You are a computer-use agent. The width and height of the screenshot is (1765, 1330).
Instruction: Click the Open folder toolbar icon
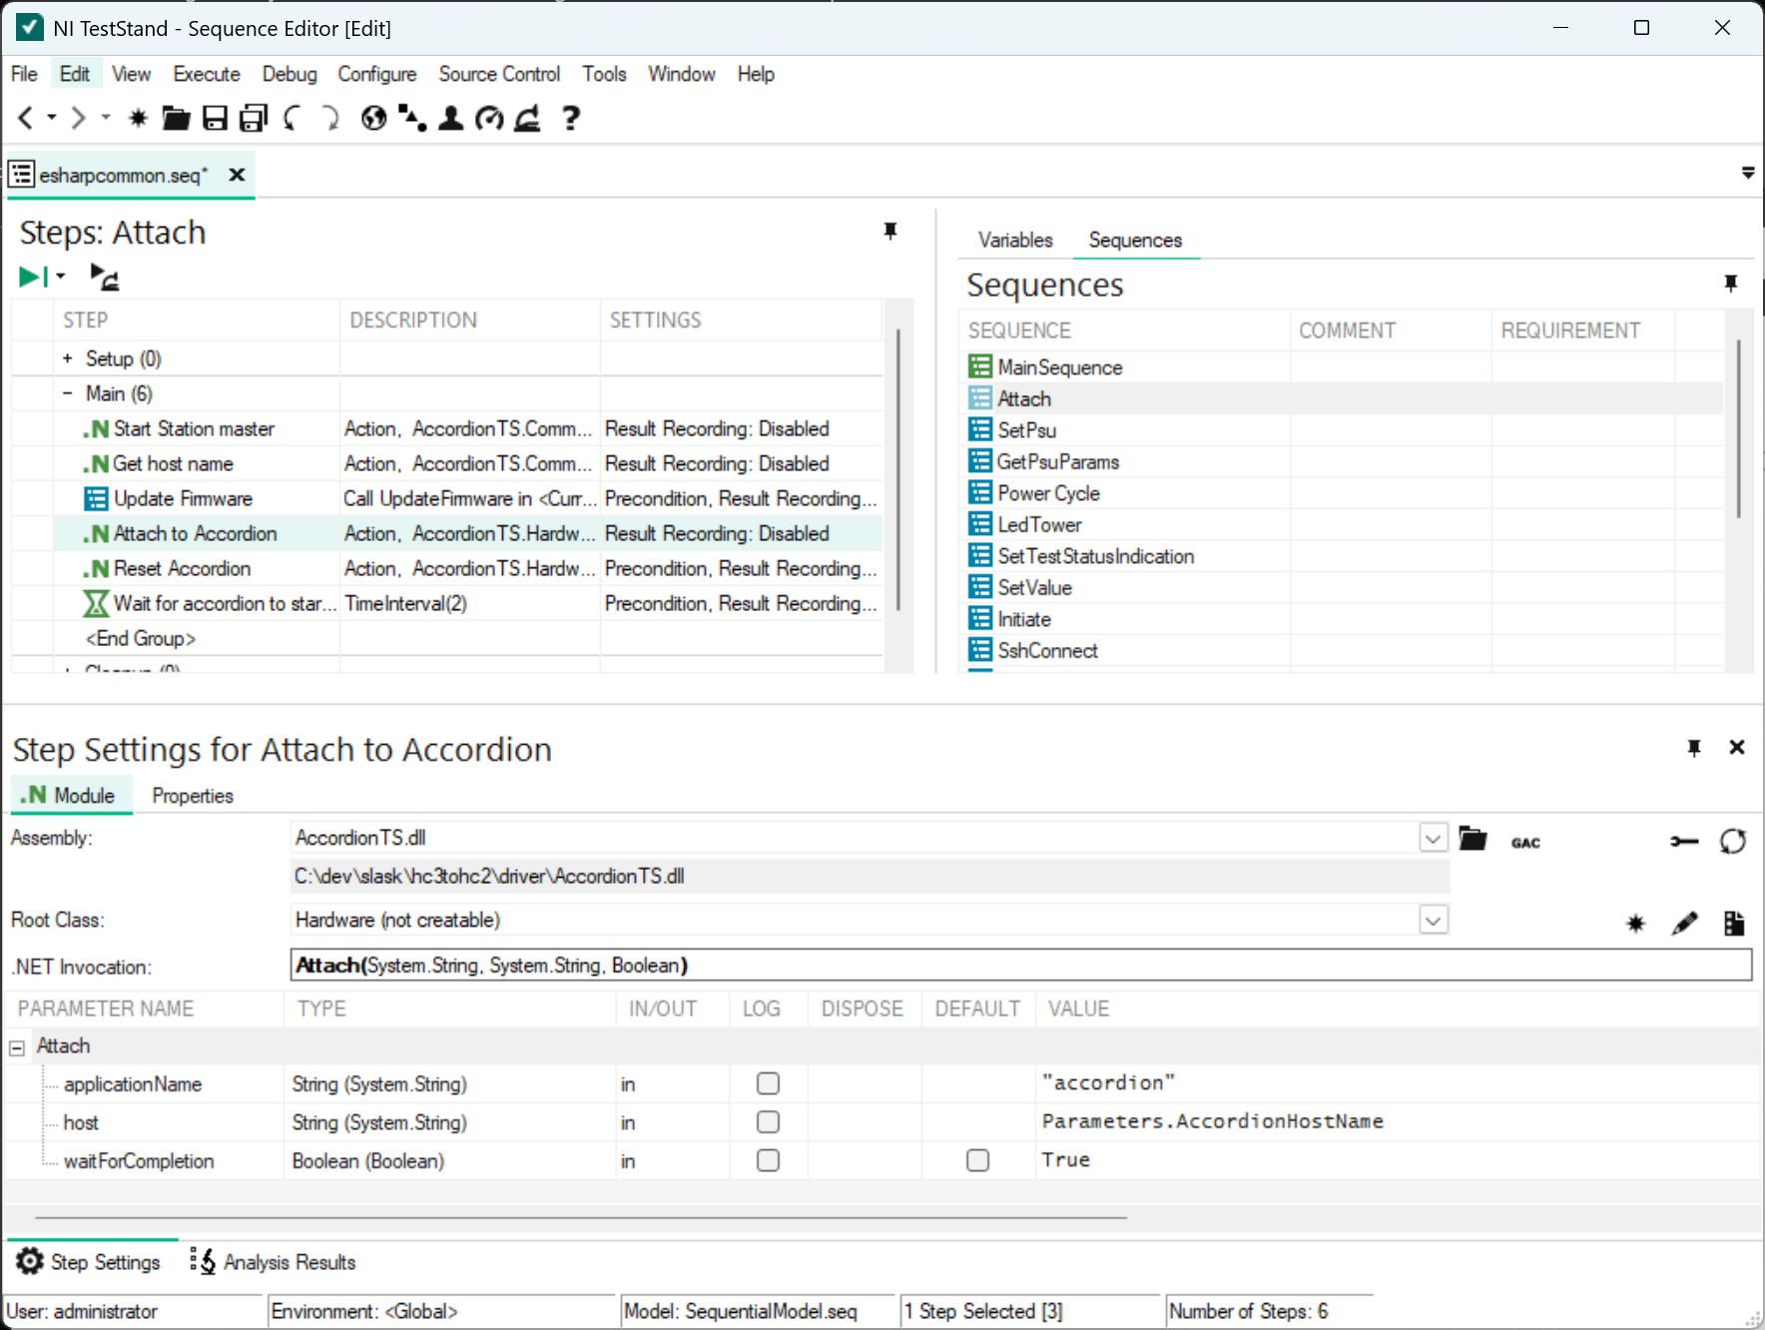pos(176,119)
